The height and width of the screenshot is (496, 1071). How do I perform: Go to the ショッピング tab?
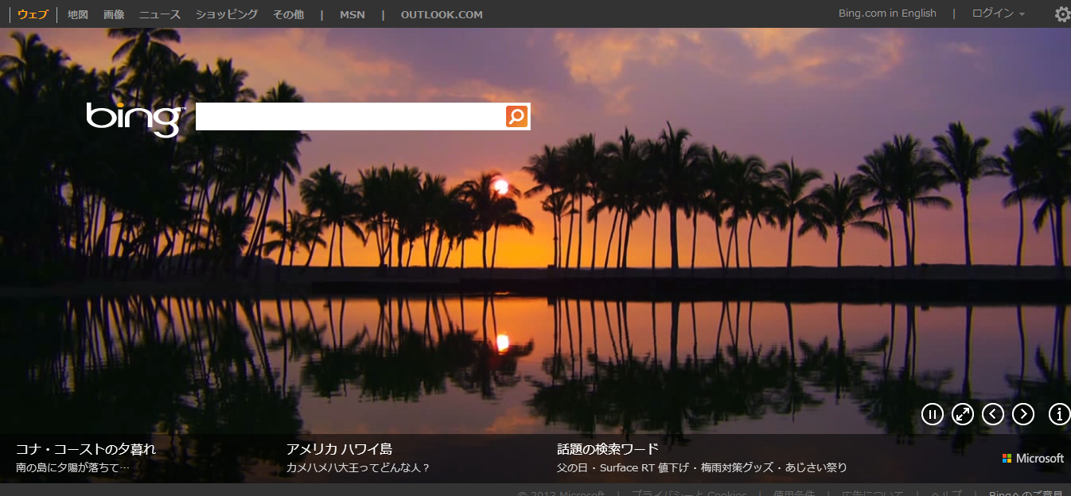227,14
